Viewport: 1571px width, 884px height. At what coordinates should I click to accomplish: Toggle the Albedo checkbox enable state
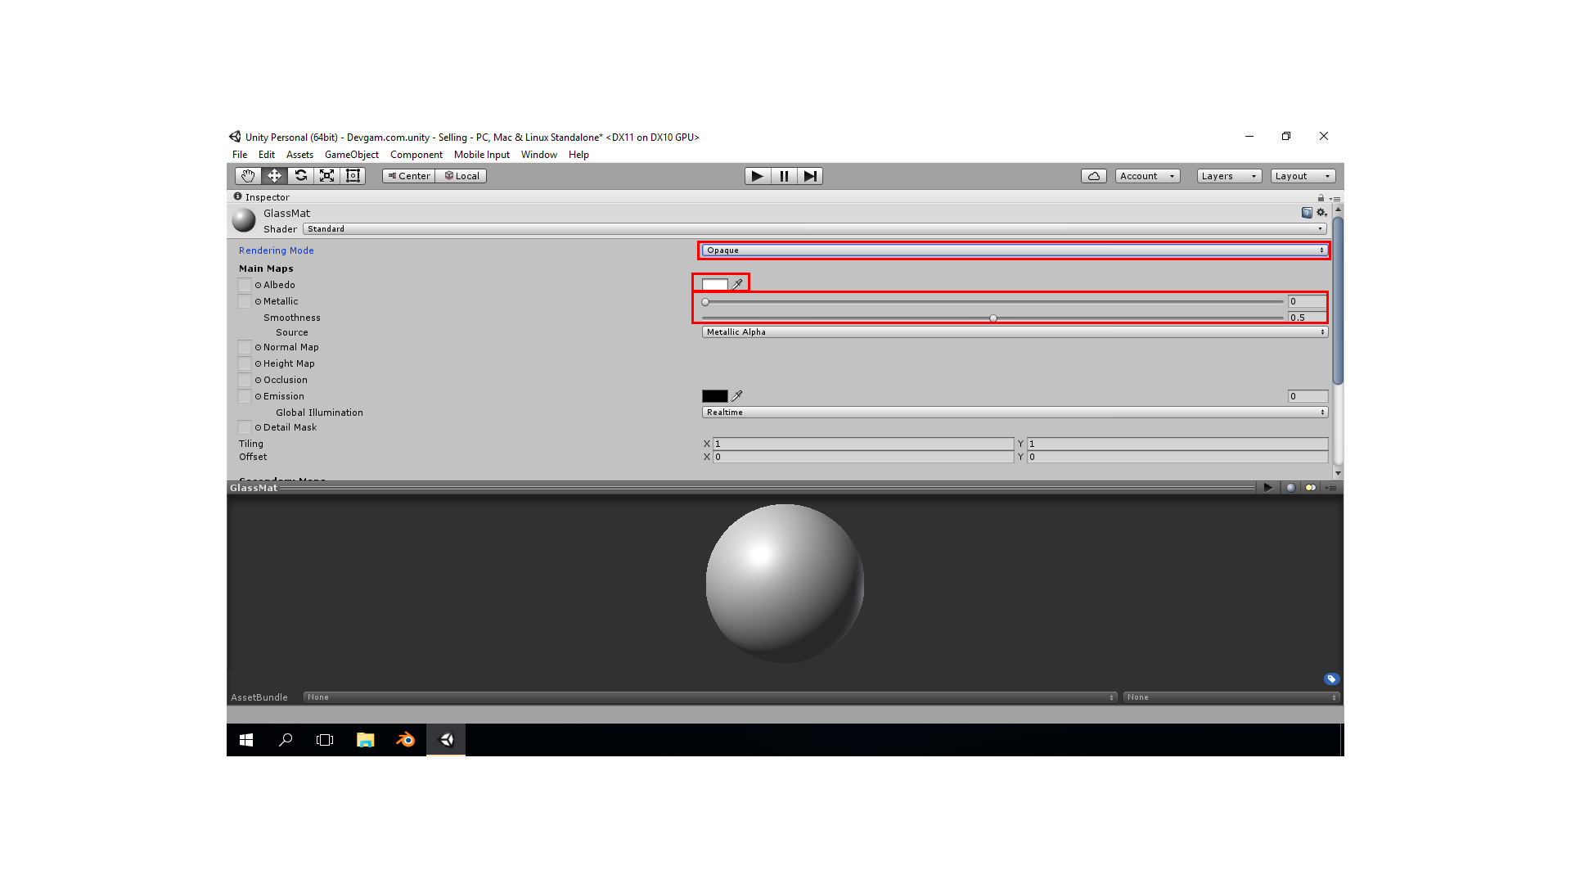pyautogui.click(x=246, y=284)
